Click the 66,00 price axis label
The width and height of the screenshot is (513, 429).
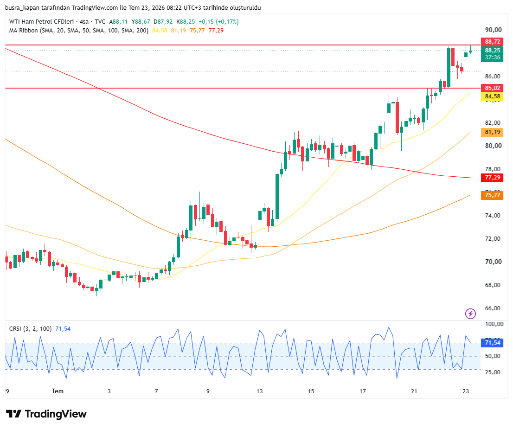(493, 308)
